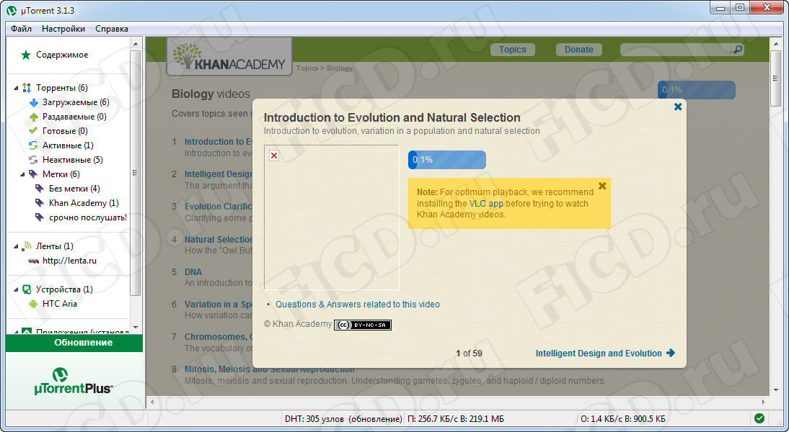Open Questions & Answers related to this video
Screen dimensions: 789x432
[x=357, y=305]
